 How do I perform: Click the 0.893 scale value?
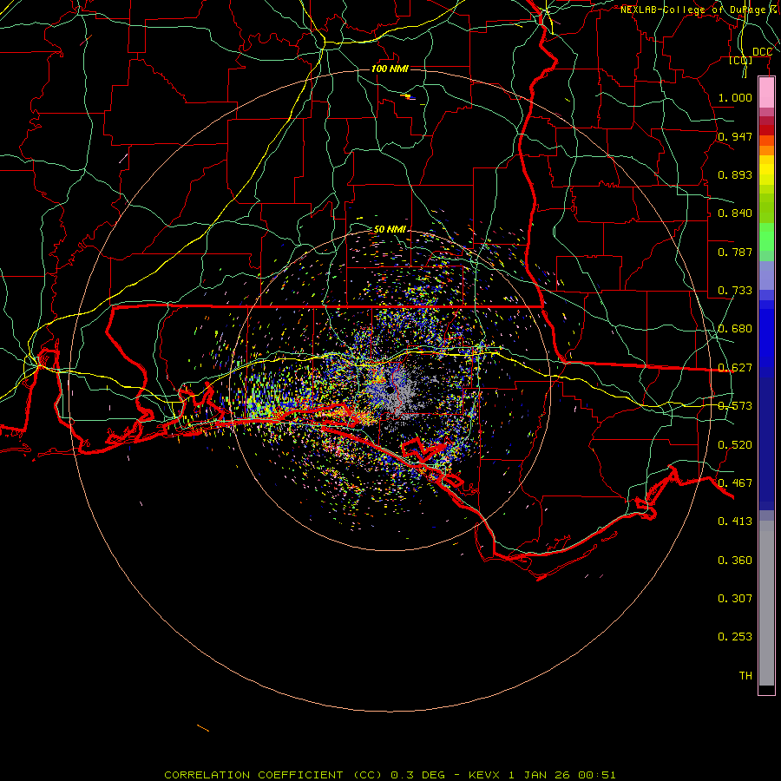coord(735,174)
